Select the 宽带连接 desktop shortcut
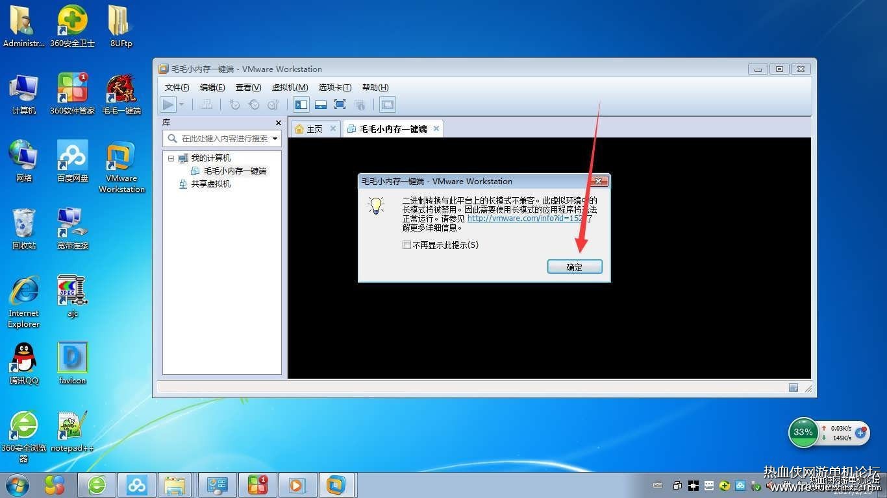The width and height of the screenshot is (887, 498). pos(73,229)
